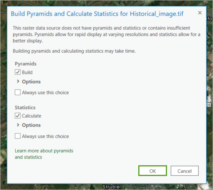This screenshot has height=190, width=213.
Task: Click the dialog title text
Action: (97, 14)
